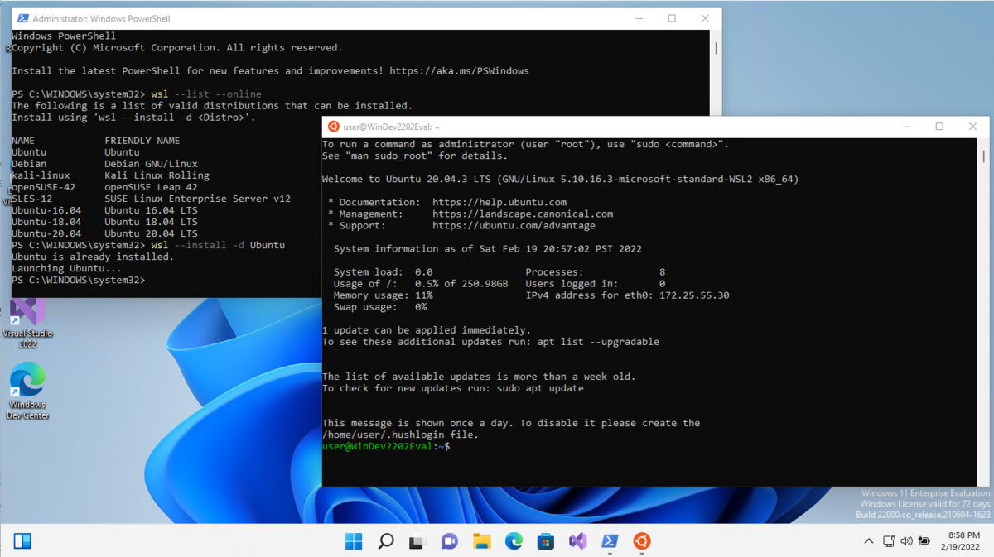Image resolution: width=994 pixels, height=557 pixels.
Task: Click the 'System information as of' line
Action: (x=488, y=249)
